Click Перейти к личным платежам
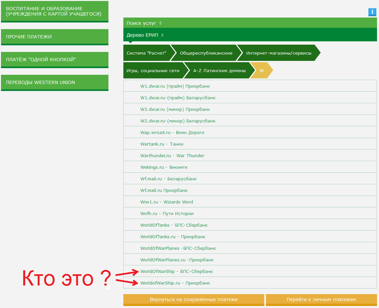The image size is (379, 308). point(321,299)
